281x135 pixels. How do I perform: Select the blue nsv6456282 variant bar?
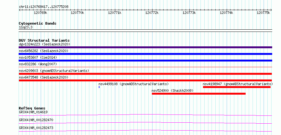click(x=145, y=54)
